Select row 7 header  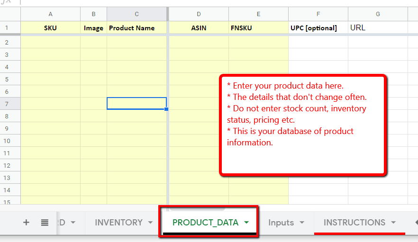click(7, 104)
